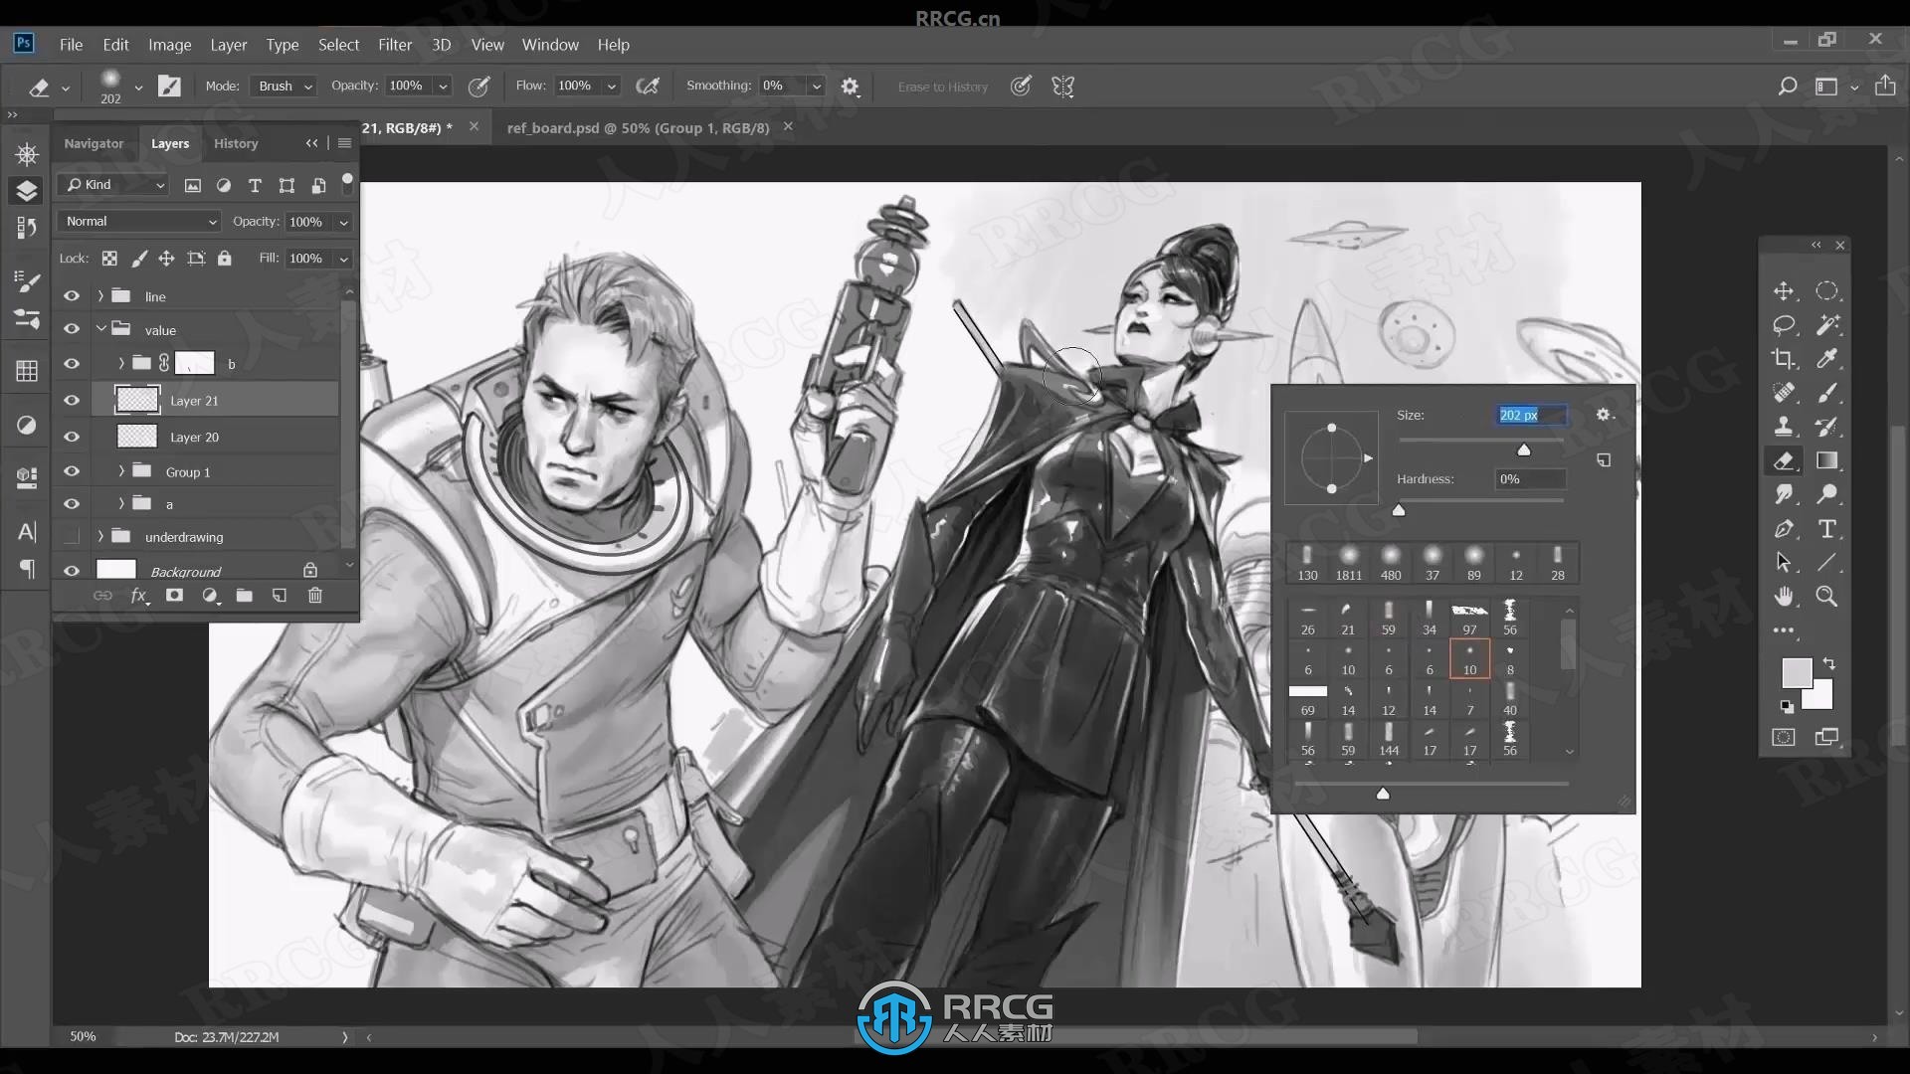Create a new group folder icon
The width and height of the screenshot is (1910, 1074).
[245, 596]
